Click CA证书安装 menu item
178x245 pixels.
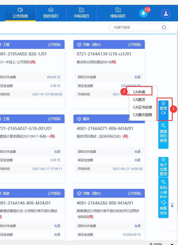143,107
